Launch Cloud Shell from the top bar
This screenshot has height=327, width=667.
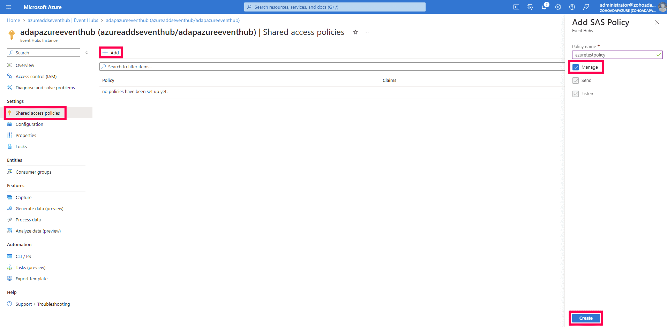pyautogui.click(x=516, y=7)
